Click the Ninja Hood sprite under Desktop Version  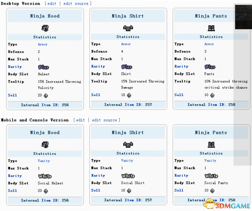coord(45,28)
